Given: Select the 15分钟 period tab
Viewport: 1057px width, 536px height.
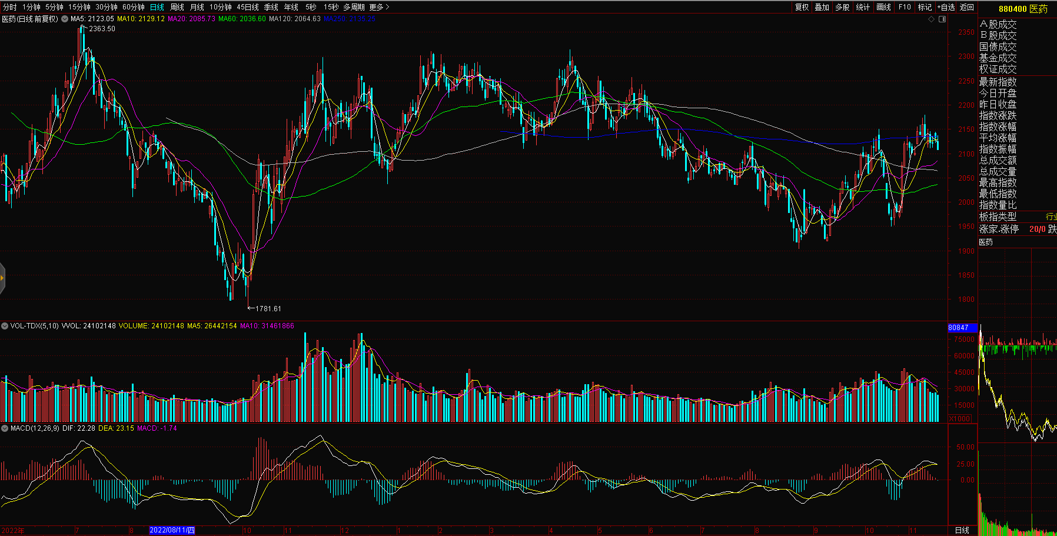Looking at the screenshot, I should click(79, 7).
